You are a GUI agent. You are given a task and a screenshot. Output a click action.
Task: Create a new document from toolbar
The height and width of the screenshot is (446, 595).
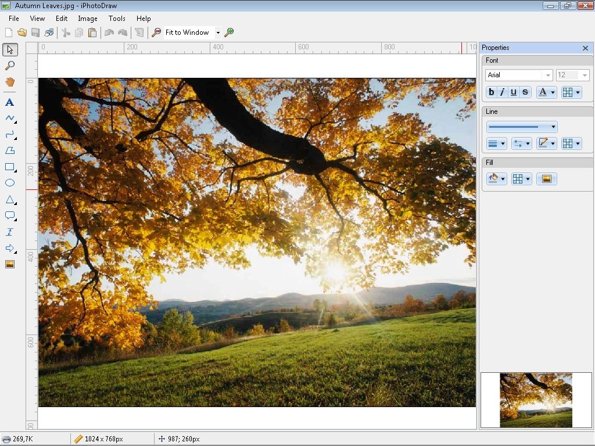point(8,33)
